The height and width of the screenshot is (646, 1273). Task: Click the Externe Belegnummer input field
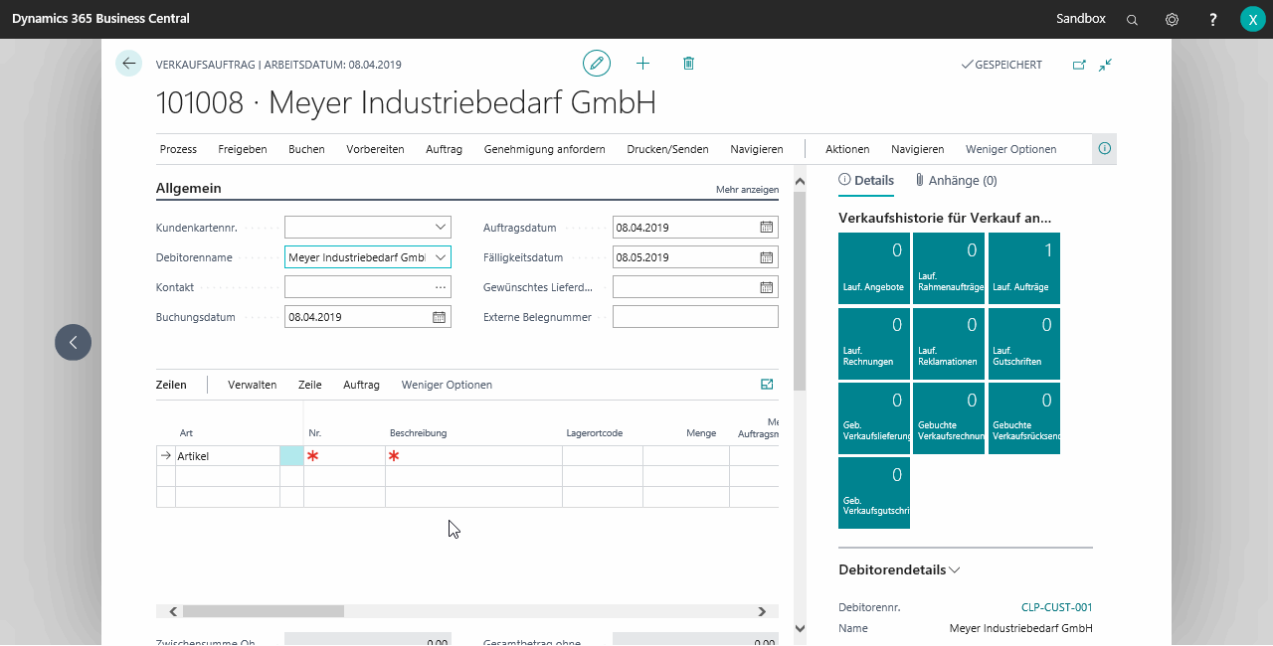pyautogui.click(x=695, y=317)
